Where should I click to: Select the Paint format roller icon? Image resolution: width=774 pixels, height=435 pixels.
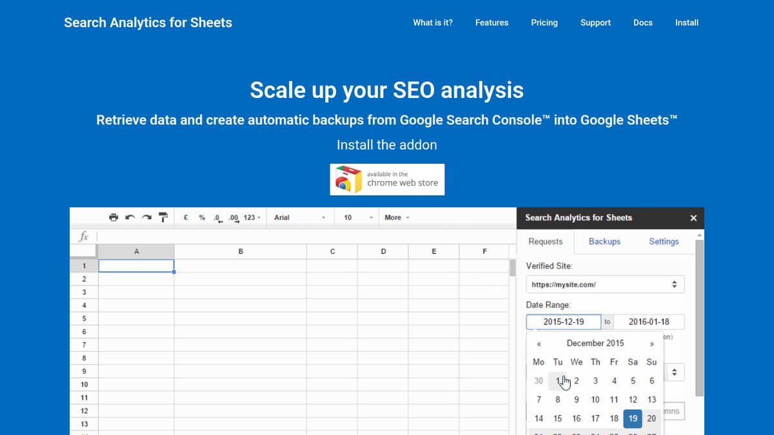pyautogui.click(x=163, y=218)
